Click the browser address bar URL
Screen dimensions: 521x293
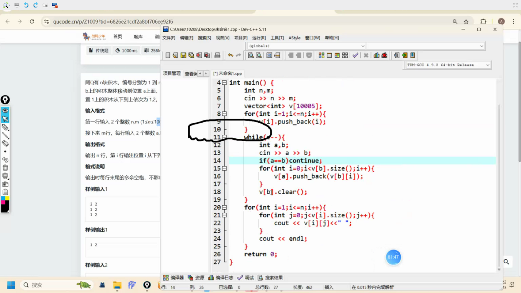click(x=113, y=21)
